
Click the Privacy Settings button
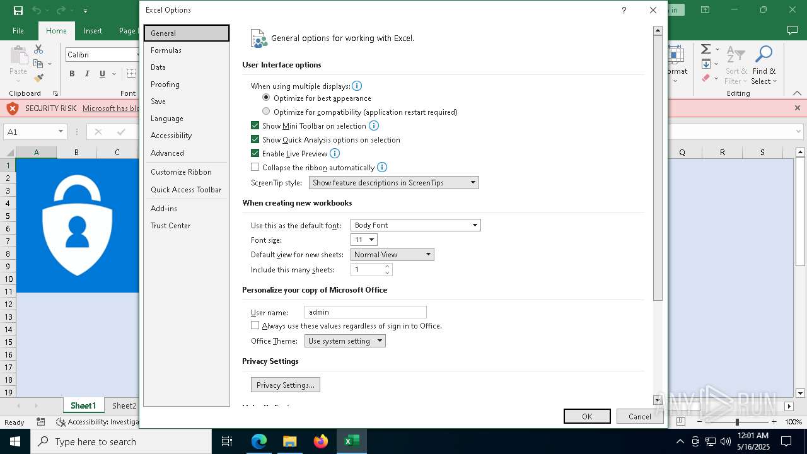(285, 385)
